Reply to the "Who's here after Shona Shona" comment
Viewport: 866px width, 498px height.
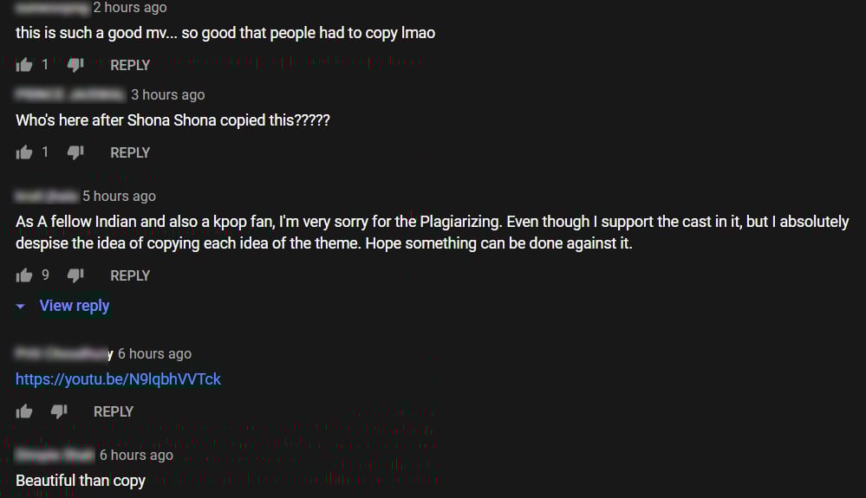130,152
